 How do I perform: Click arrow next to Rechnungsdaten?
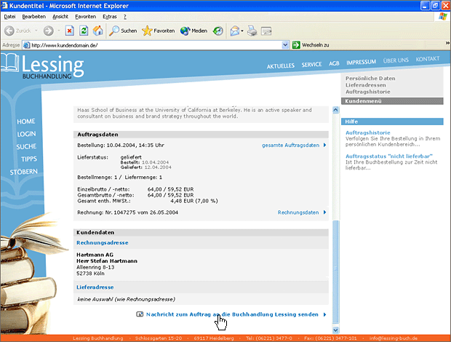pos(324,212)
